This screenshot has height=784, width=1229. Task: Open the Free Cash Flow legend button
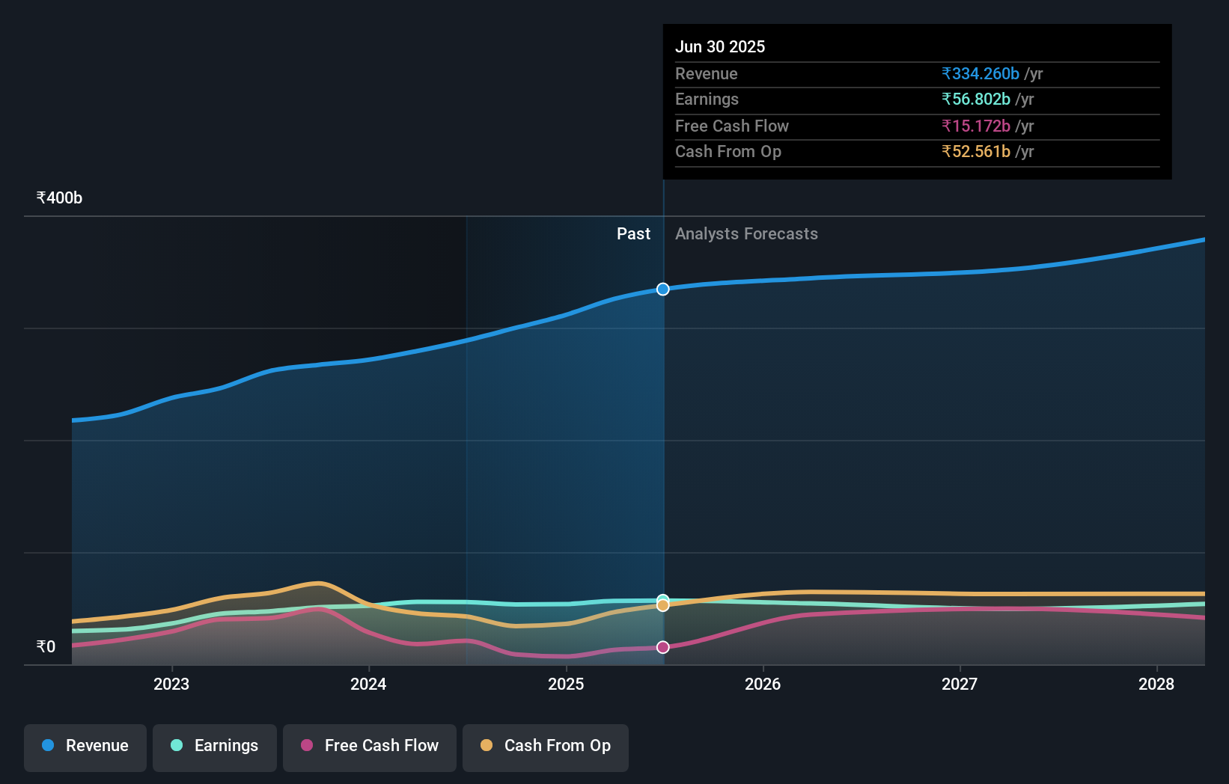[369, 747]
